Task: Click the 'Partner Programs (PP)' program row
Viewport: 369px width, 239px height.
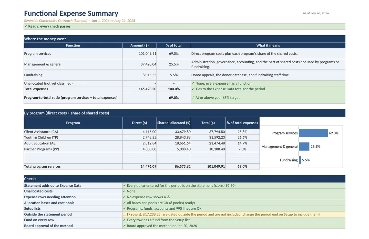Action: [x=142, y=149]
